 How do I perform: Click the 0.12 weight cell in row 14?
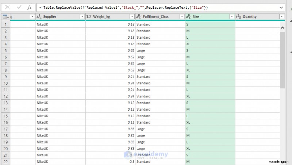111,109
